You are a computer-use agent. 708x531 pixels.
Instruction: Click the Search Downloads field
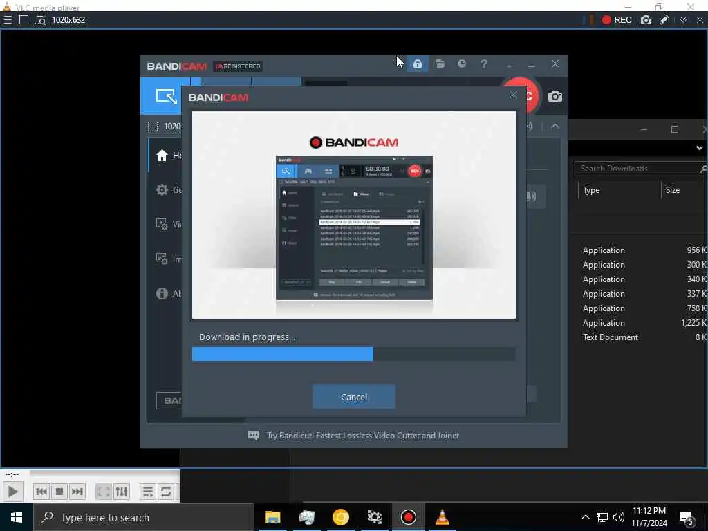coord(640,169)
